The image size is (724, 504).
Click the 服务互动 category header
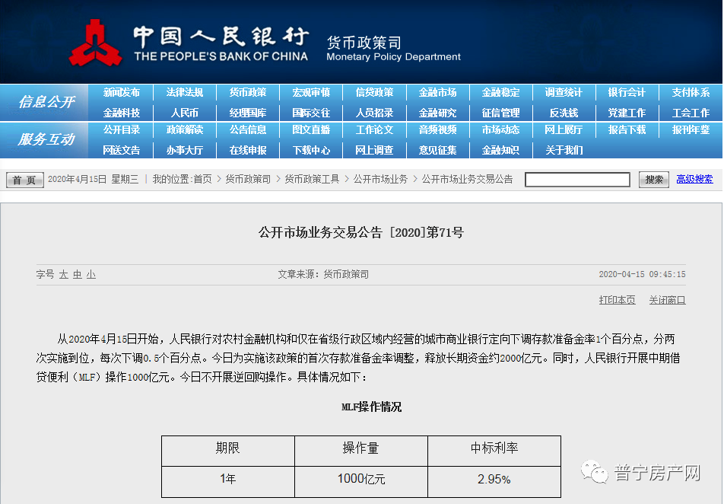click(46, 139)
